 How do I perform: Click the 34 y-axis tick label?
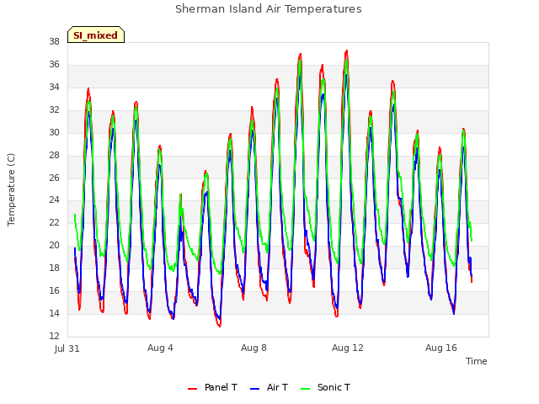point(54,87)
